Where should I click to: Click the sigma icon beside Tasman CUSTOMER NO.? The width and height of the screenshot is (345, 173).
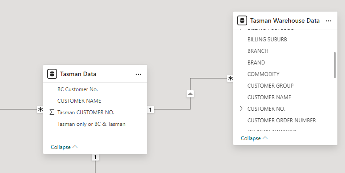point(52,113)
